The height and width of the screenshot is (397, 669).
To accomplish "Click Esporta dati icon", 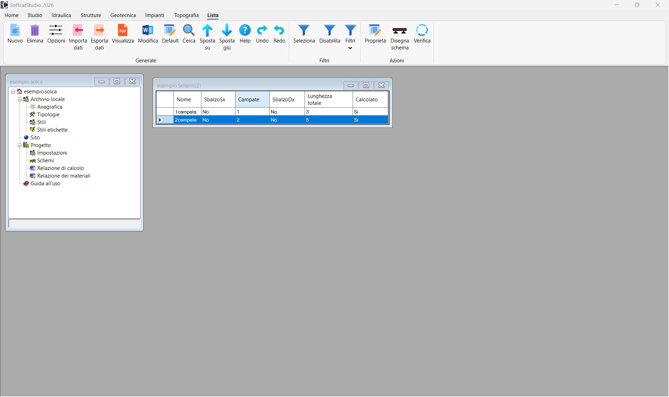I will click(99, 30).
